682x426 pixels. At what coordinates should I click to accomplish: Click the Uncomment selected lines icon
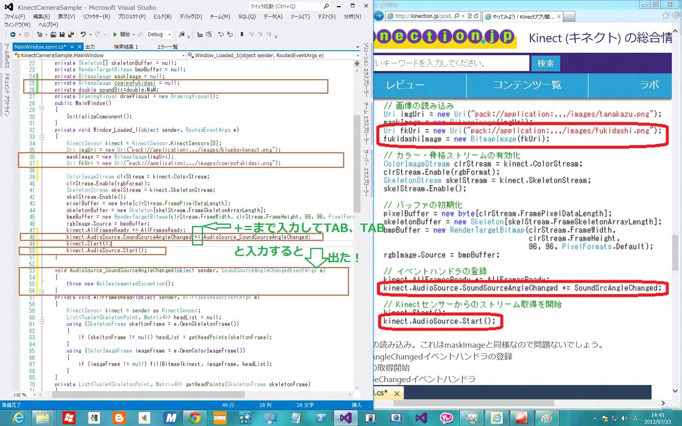[x=230, y=34]
